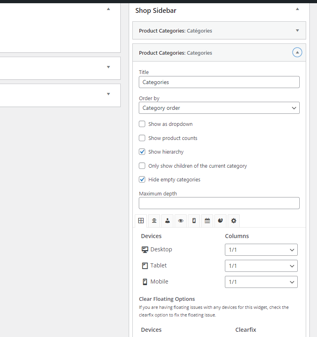Open the columns grid tab icon
The width and height of the screenshot is (317, 337).
(x=141, y=221)
